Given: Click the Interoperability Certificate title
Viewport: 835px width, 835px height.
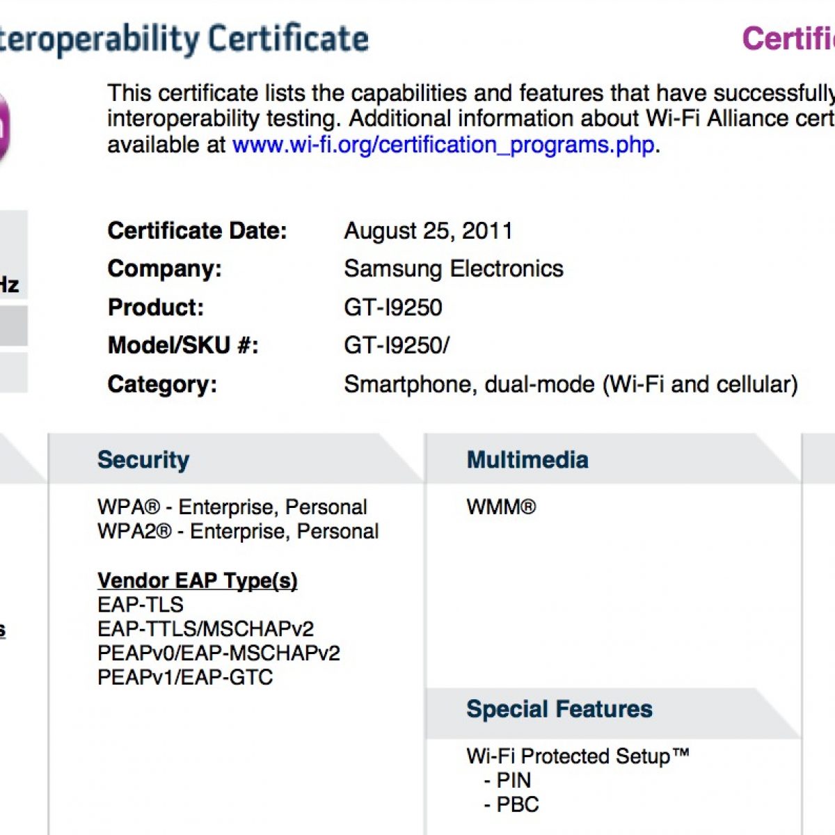Looking at the screenshot, I should tap(184, 38).
